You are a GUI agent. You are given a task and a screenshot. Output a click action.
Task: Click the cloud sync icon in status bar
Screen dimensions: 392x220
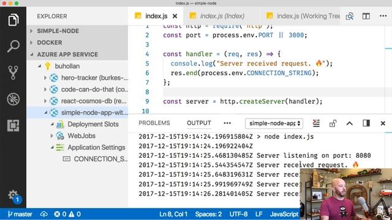pos(43,214)
